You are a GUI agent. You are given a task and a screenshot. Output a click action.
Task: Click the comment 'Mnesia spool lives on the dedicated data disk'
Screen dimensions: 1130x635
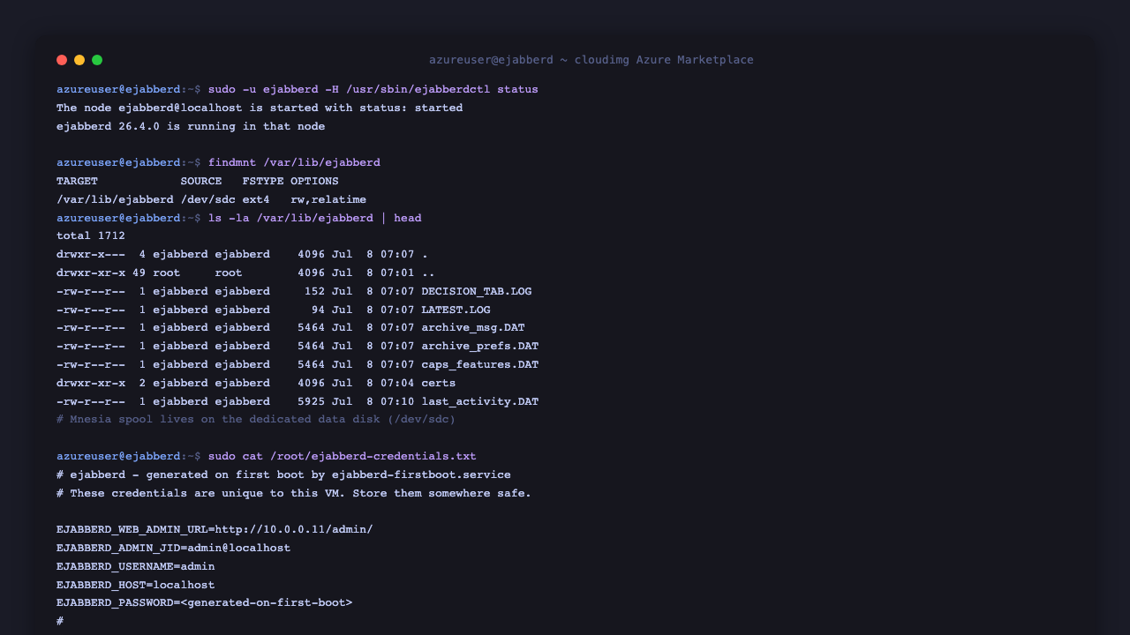click(256, 419)
